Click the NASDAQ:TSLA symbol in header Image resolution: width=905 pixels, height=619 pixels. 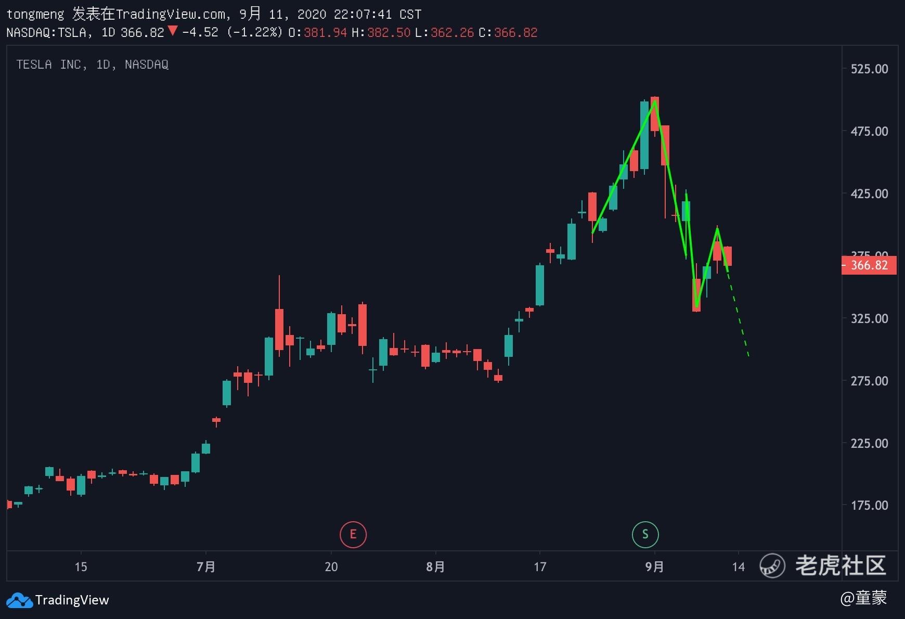coord(46,32)
